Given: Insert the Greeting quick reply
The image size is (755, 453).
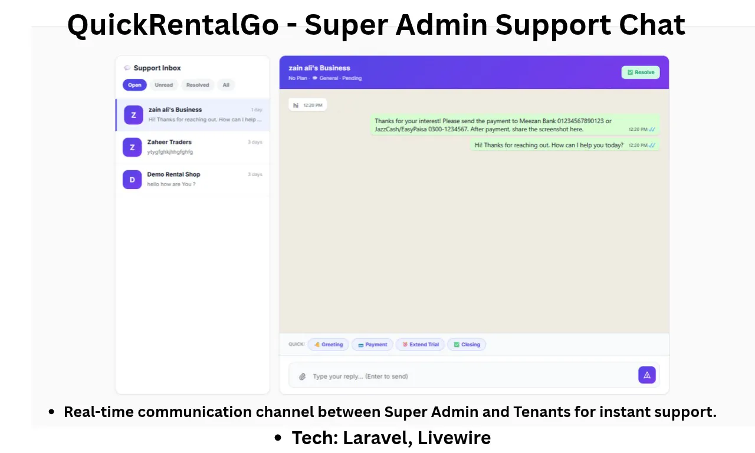Looking at the screenshot, I should coord(329,345).
